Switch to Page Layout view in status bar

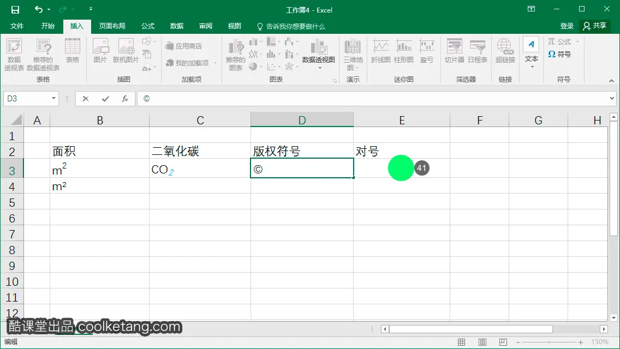point(482,342)
